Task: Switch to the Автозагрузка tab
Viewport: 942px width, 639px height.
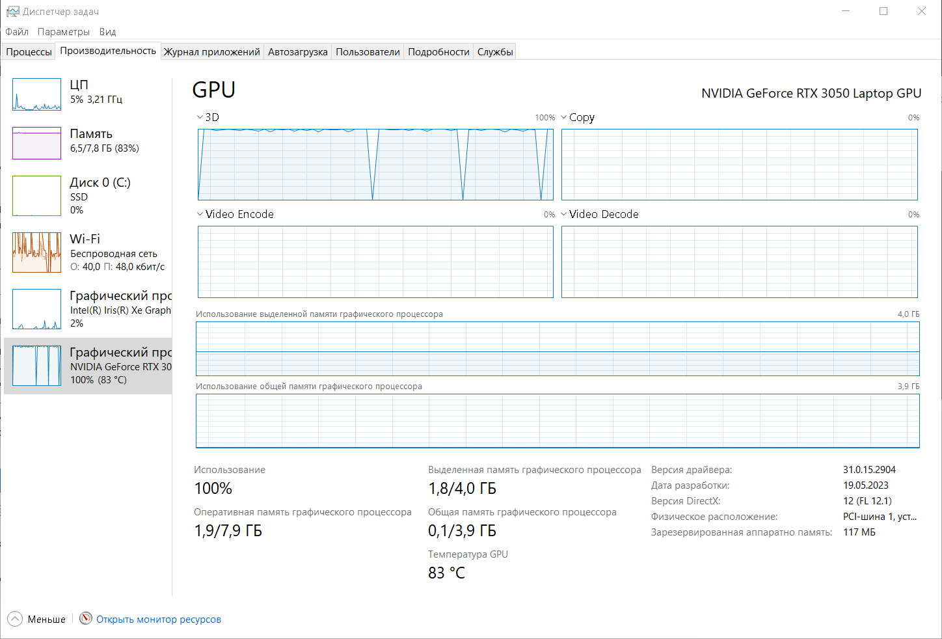Action: [298, 52]
